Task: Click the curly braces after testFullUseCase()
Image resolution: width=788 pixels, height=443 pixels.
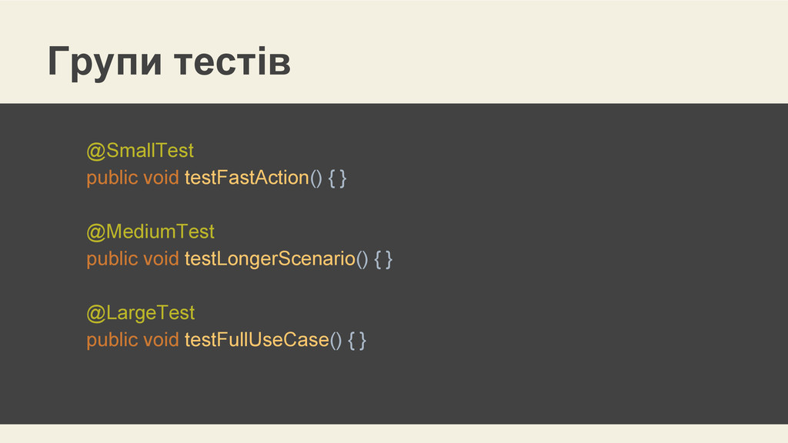Action: [x=357, y=340]
